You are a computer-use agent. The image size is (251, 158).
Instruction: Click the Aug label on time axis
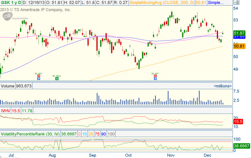[x=52, y=155]
